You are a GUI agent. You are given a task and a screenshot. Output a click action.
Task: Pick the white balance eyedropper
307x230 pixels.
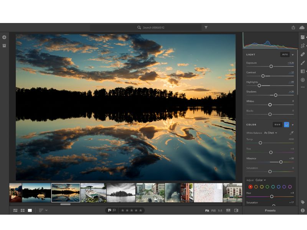point(291,133)
